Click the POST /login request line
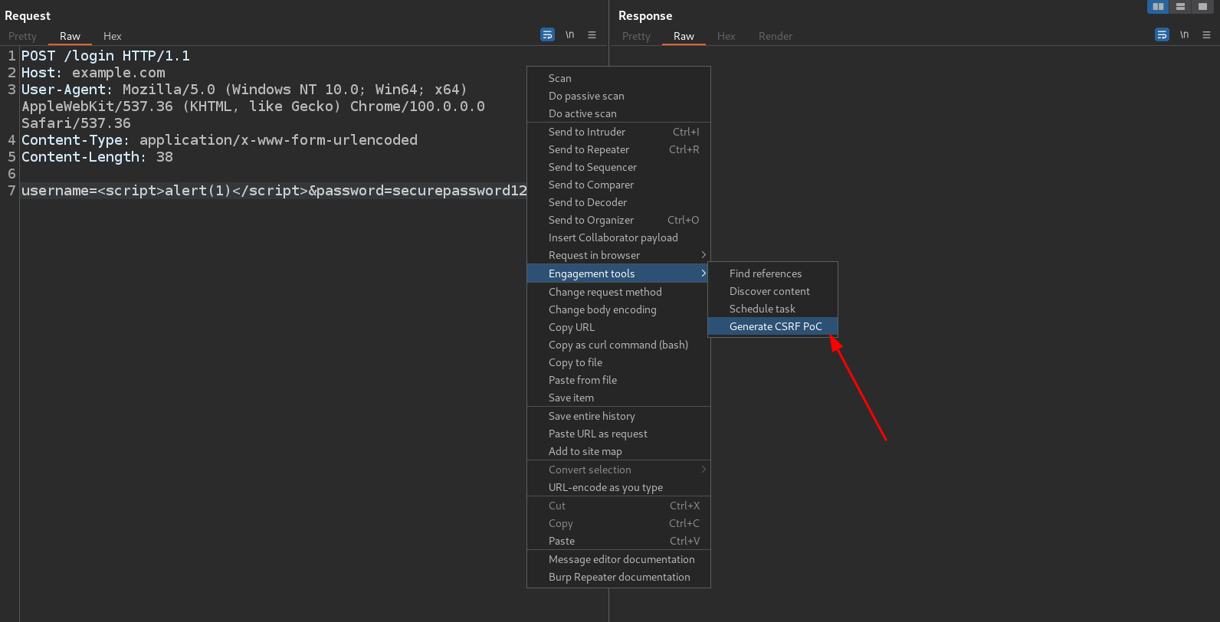This screenshot has width=1220, height=622. tap(106, 56)
